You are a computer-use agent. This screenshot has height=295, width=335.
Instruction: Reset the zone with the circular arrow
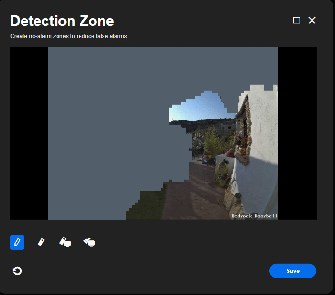17,271
